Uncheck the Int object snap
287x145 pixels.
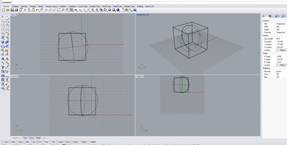tap(38, 142)
